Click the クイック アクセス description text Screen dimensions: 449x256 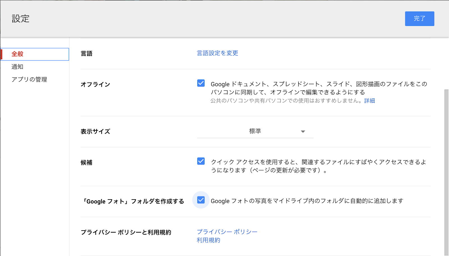[319, 166]
